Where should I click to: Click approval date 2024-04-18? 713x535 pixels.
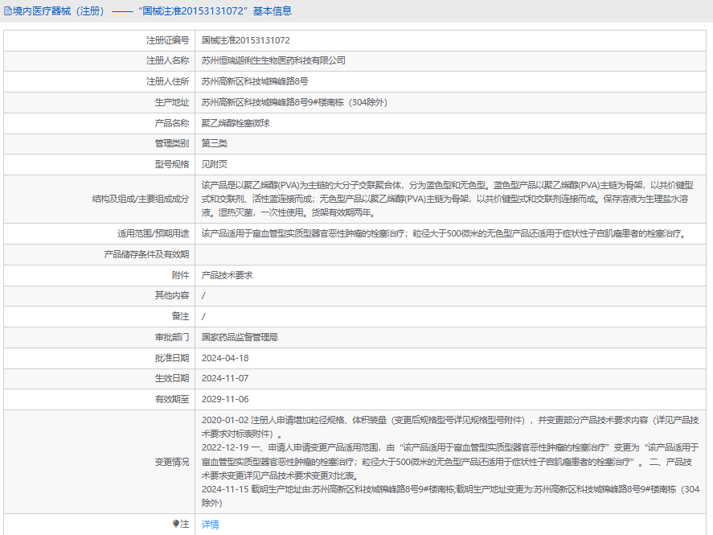click(x=225, y=358)
